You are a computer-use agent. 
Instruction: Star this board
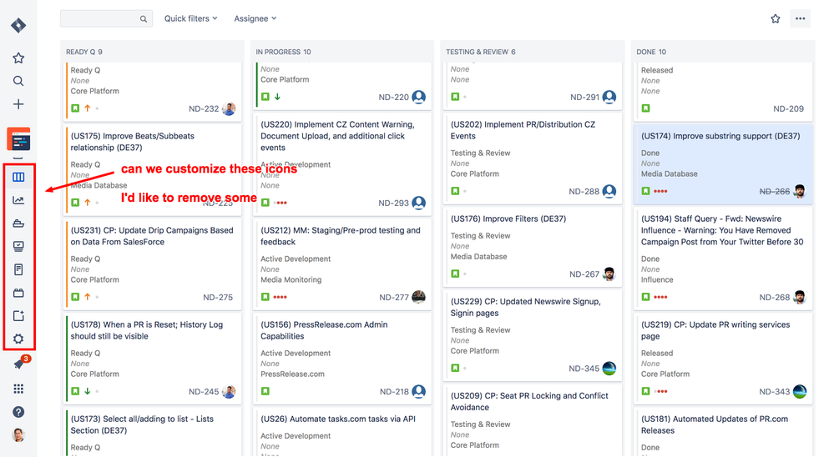[776, 18]
